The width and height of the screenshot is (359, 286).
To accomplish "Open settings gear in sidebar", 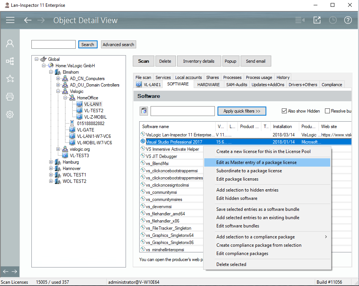I will point(10,114).
